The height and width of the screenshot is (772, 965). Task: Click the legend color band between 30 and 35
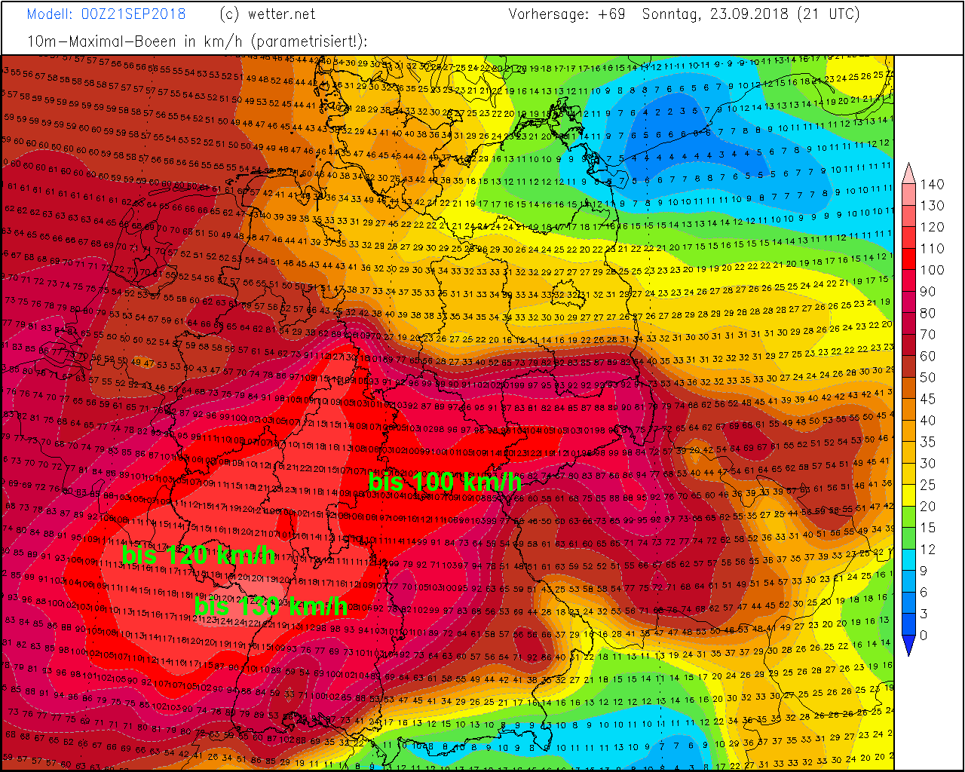pos(908,452)
